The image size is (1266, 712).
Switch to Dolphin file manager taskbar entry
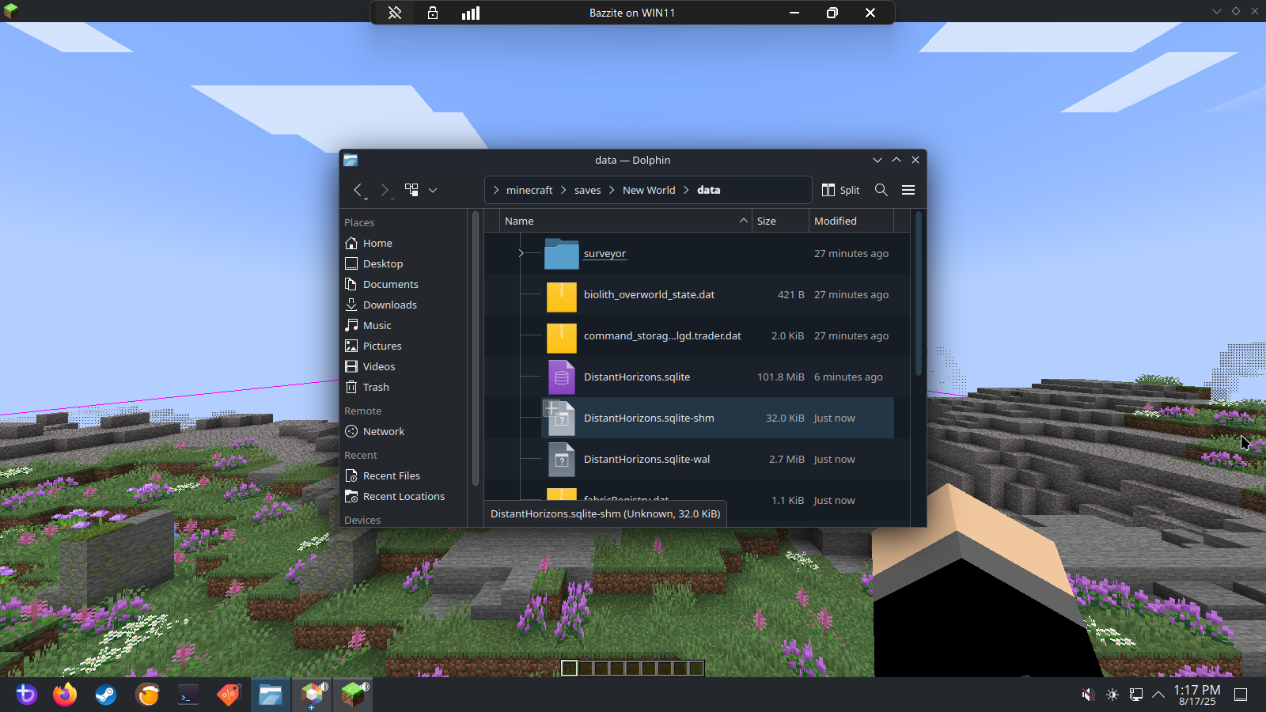271,695
